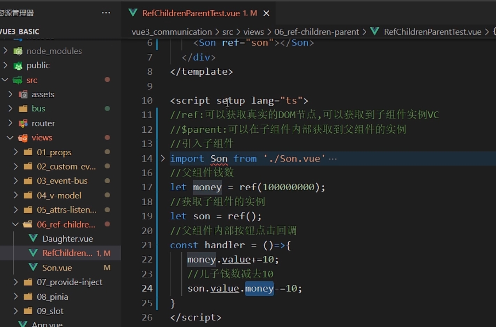
Task: Click the 01_props folder icon
Action: click(x=28, y=152)
